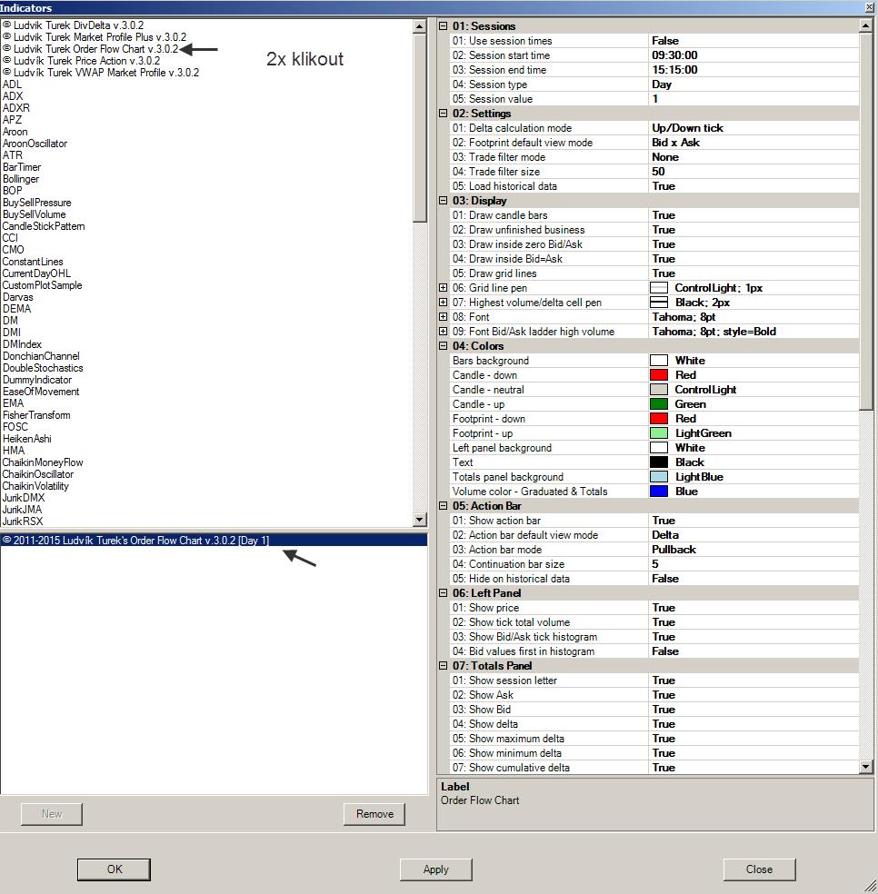Expand the 06: Grid line pen property
Screen dimensions: 878x894
click(444, 288)
